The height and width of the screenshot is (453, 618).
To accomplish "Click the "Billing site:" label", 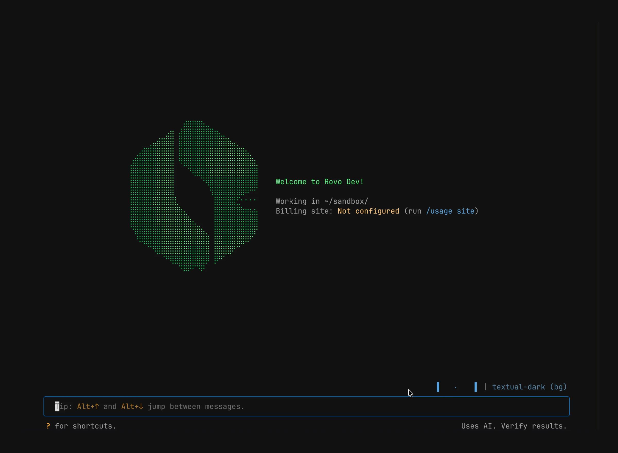I will [x=304, y=211].
